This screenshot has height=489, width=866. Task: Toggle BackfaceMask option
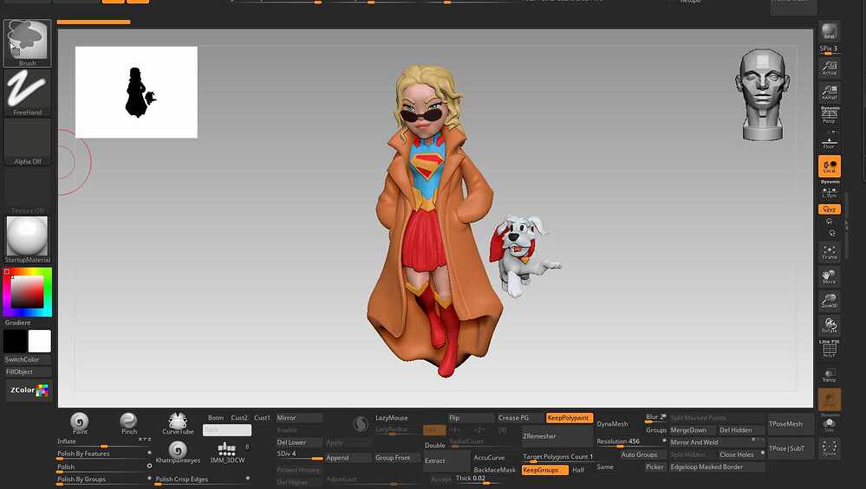coord(494,470)
